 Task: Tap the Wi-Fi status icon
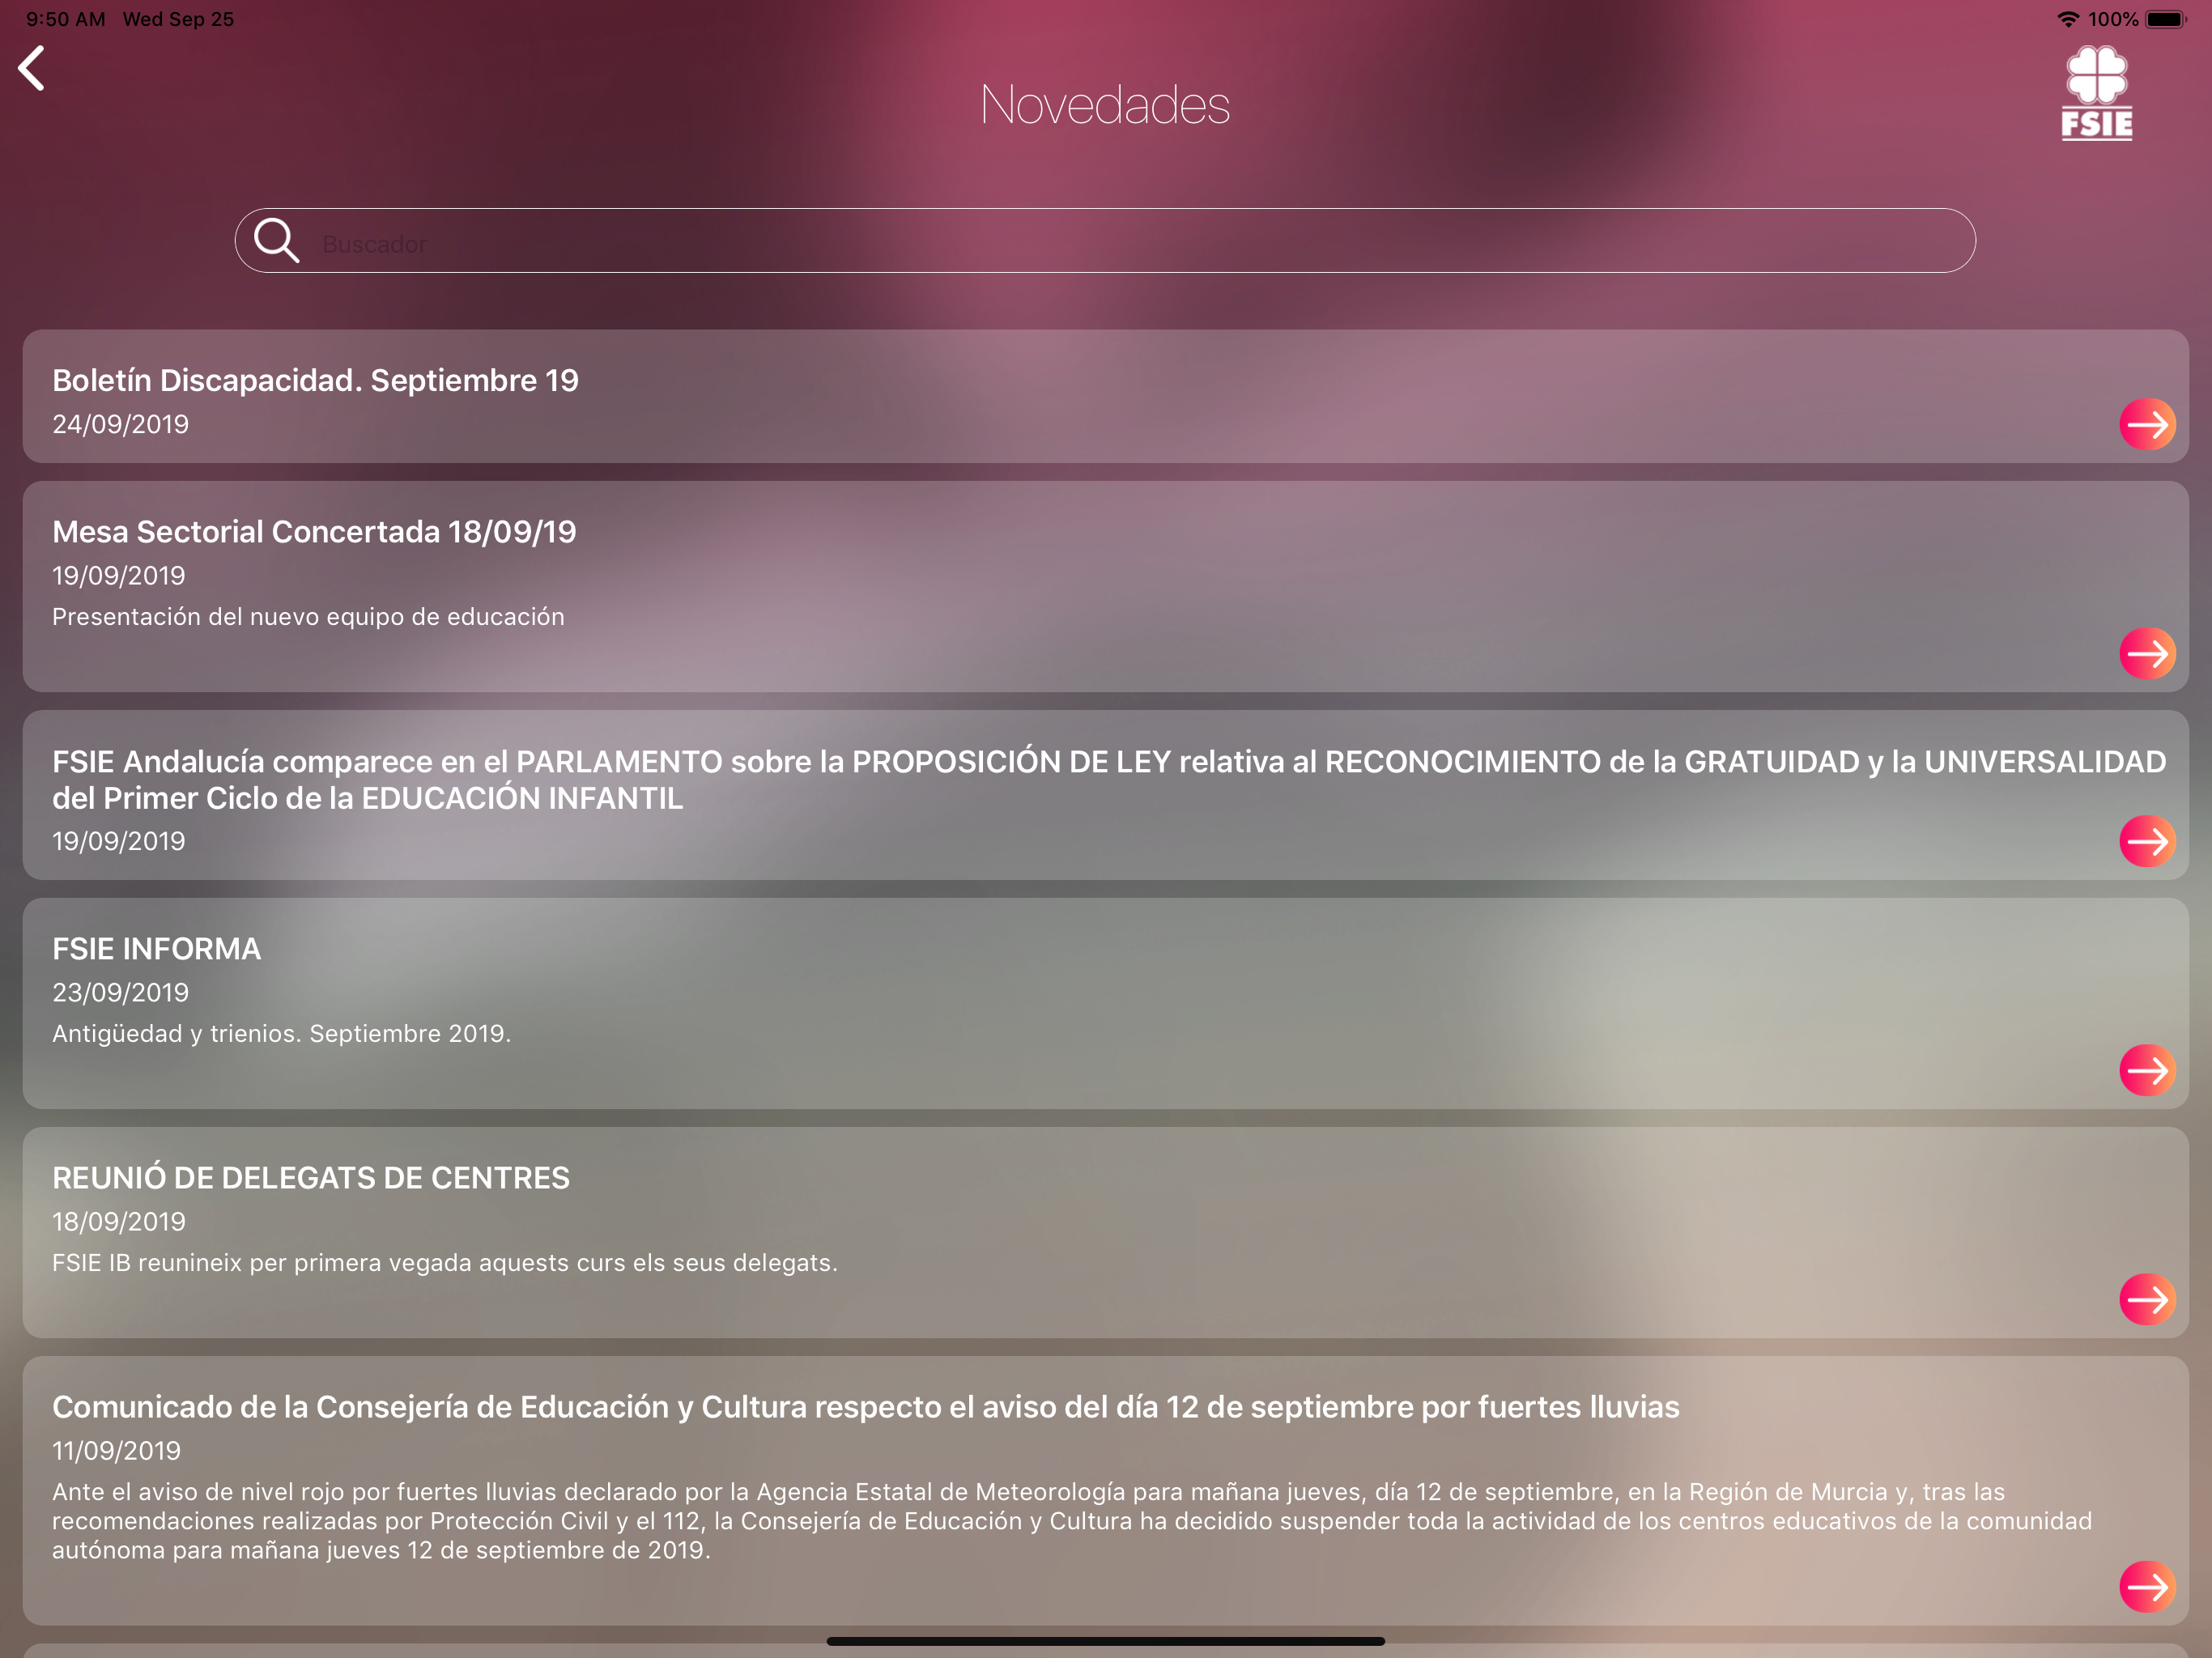pos(2067,19)
